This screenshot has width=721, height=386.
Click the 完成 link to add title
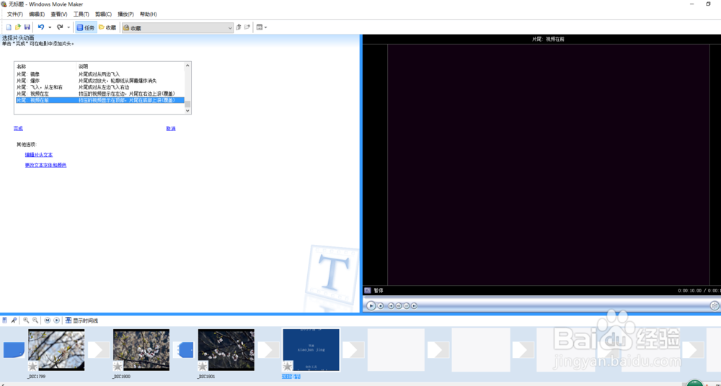point(19,129)
